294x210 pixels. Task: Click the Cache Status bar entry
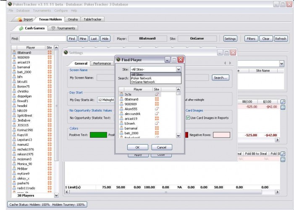coord(47,205)
